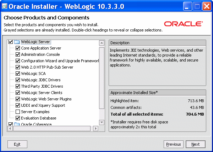
Task: Go back with the Previous button
Action: (x=174, y=144)
